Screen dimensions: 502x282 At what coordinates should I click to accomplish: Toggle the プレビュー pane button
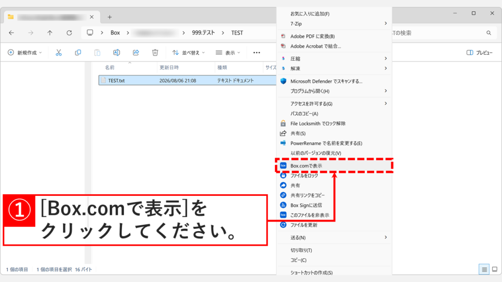479,52
